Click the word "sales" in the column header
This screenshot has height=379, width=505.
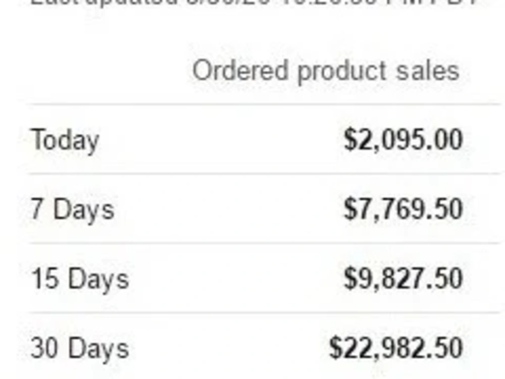(427, 71)
